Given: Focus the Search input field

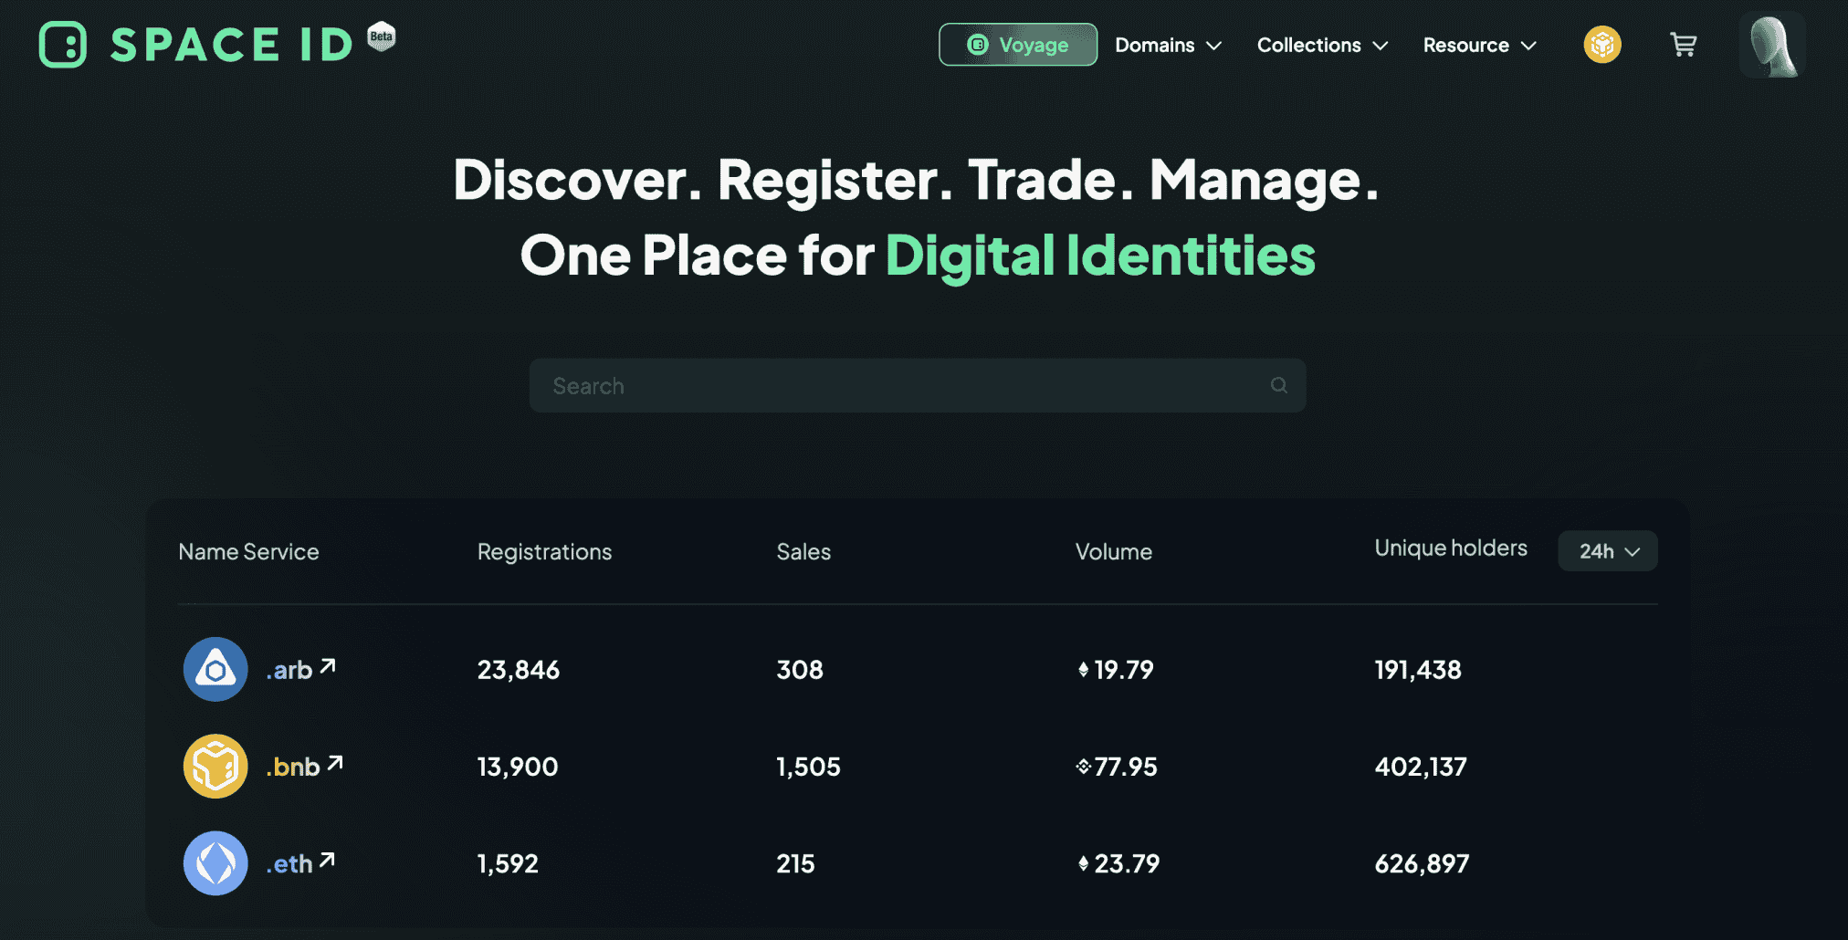Looking at the screenshot, I should [x=918, y=385].
